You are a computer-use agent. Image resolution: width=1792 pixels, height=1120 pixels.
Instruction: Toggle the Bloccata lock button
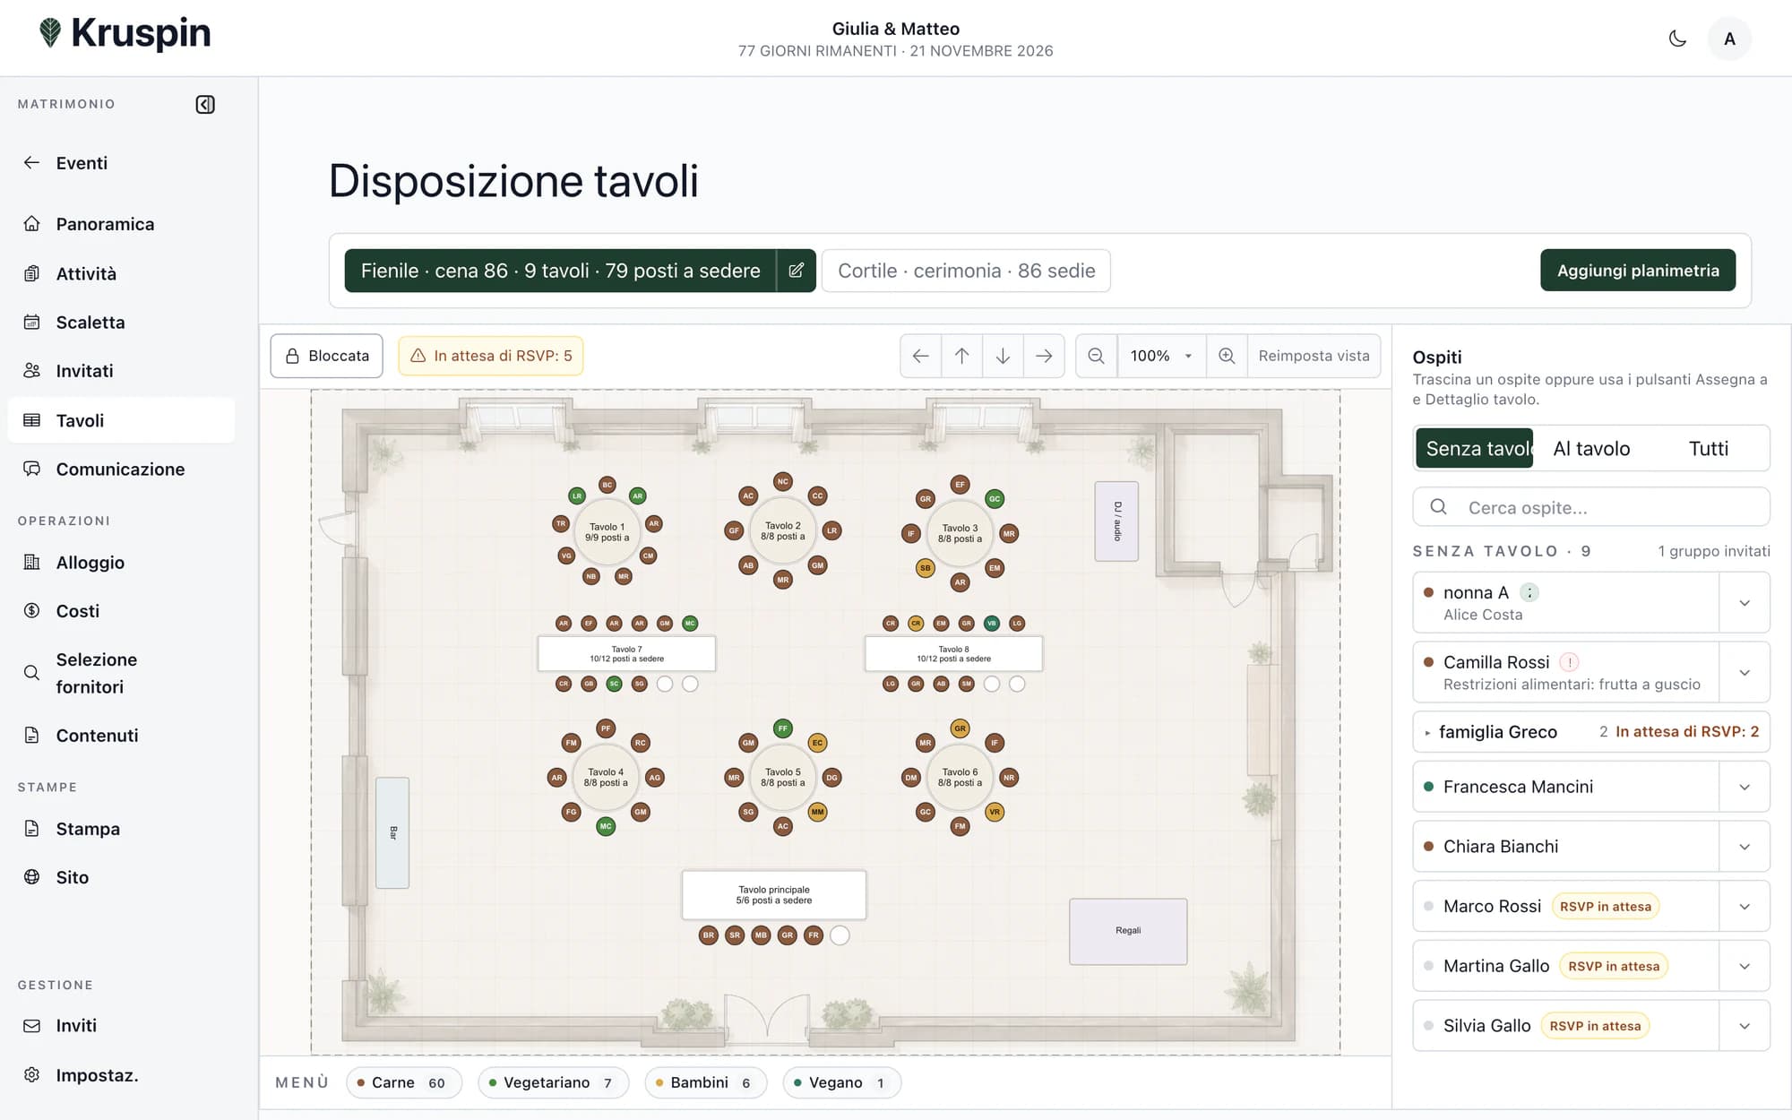[327, 356]
